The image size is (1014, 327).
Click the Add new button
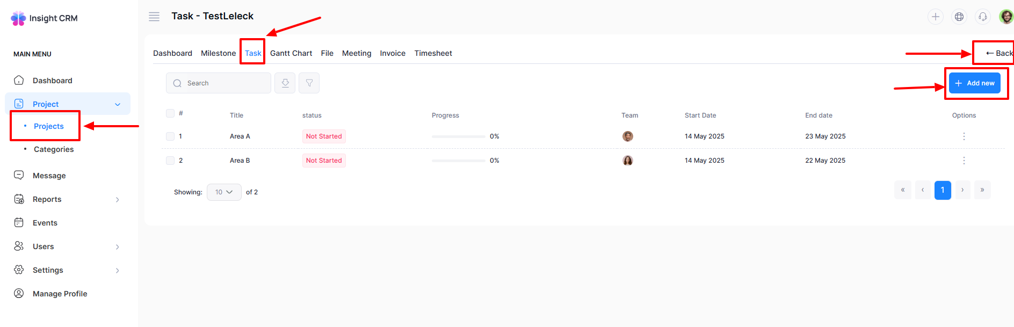[x=974, y=83]
